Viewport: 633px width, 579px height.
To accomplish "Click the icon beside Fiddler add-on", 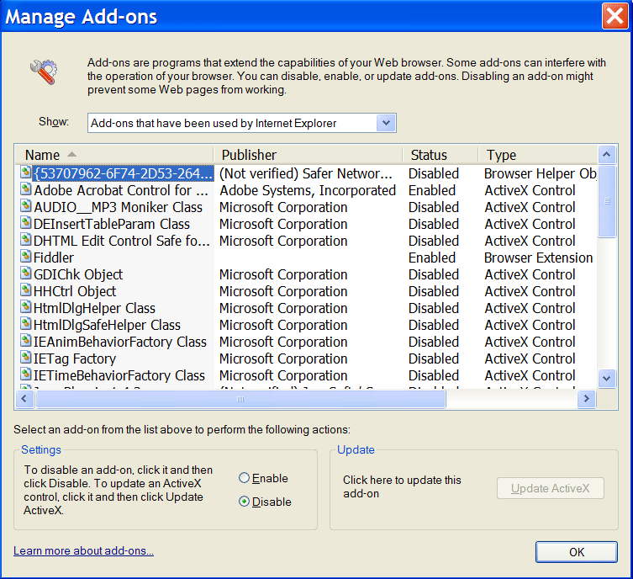I will point(25,256).
